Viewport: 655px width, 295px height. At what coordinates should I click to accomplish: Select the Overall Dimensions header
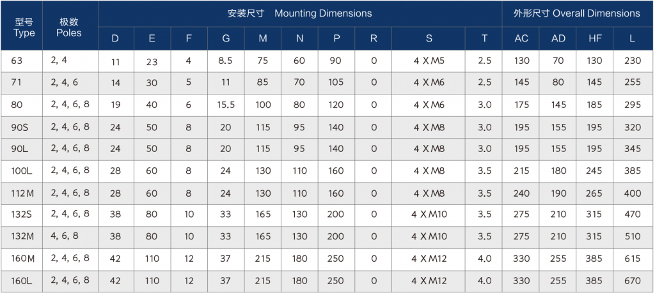click(578, 13)
